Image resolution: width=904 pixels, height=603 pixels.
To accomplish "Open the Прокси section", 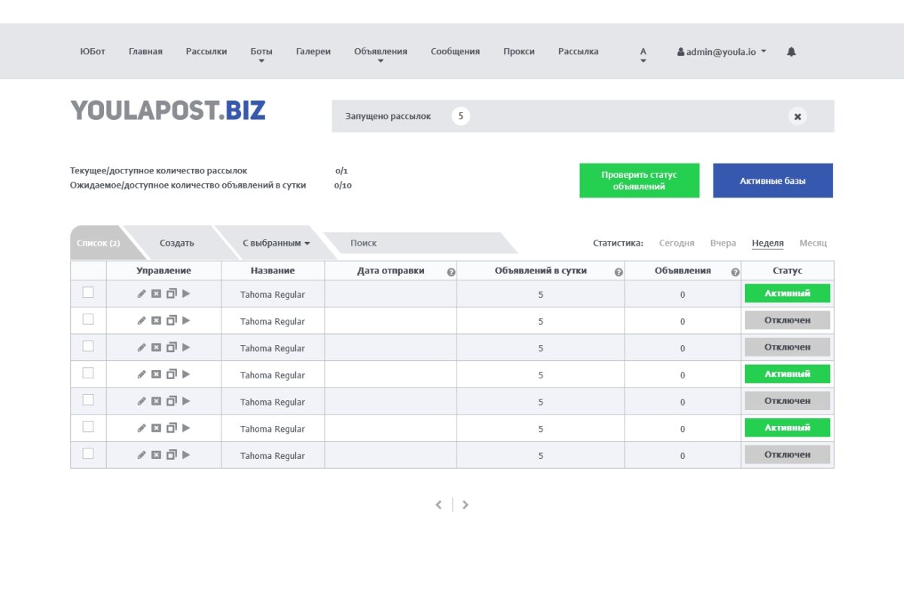I will click(x=519, y=51).
